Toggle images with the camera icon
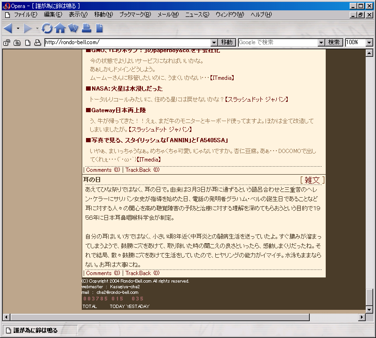 (17, 43)
